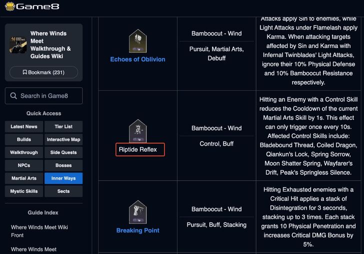Open the Echoes of Oblivion link

tap(137, 59)
